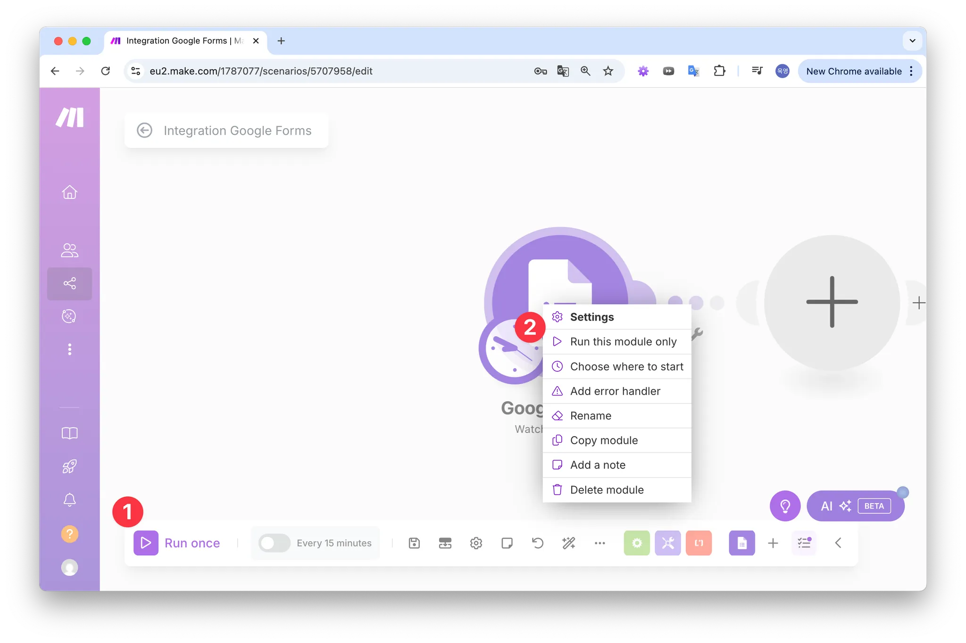Expand Chrome tab search dropdown
Screen dimensions: 966x643
912,41
